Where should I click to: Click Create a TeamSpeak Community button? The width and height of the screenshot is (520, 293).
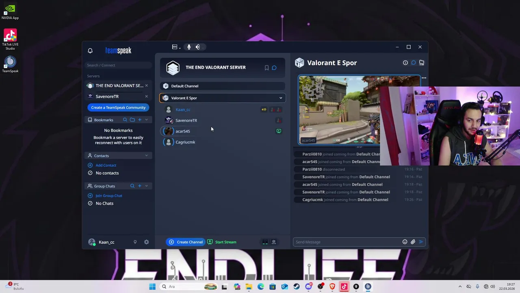(118, 107)
